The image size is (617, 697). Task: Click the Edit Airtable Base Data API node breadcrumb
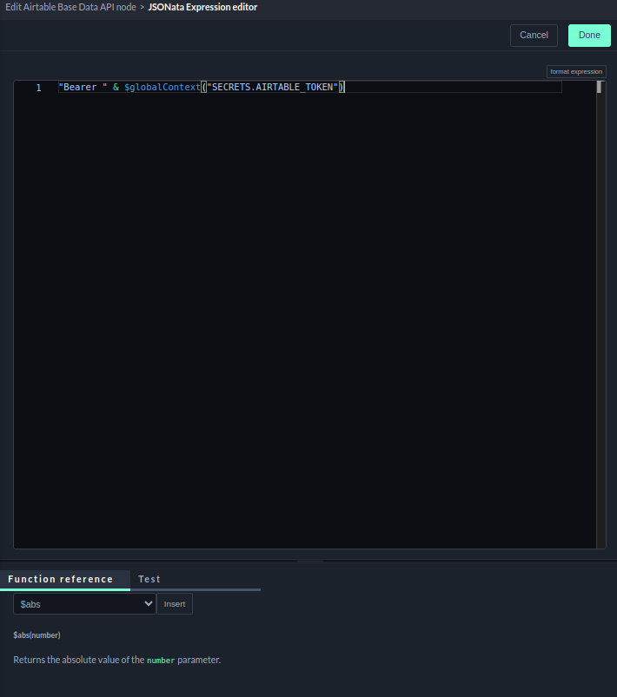[x=70, y=7]
